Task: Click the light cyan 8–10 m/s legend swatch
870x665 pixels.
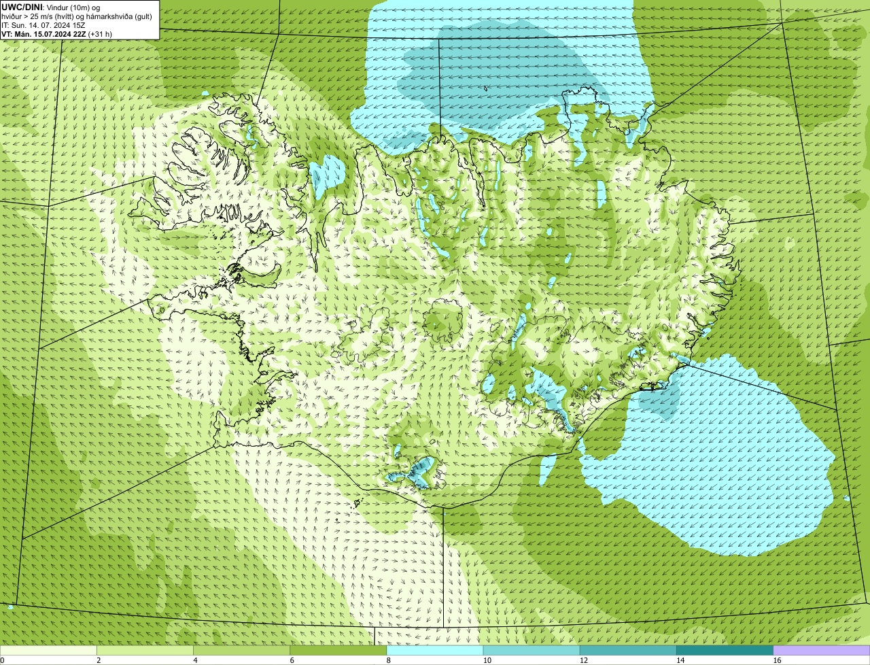Action: pos(435,650)
